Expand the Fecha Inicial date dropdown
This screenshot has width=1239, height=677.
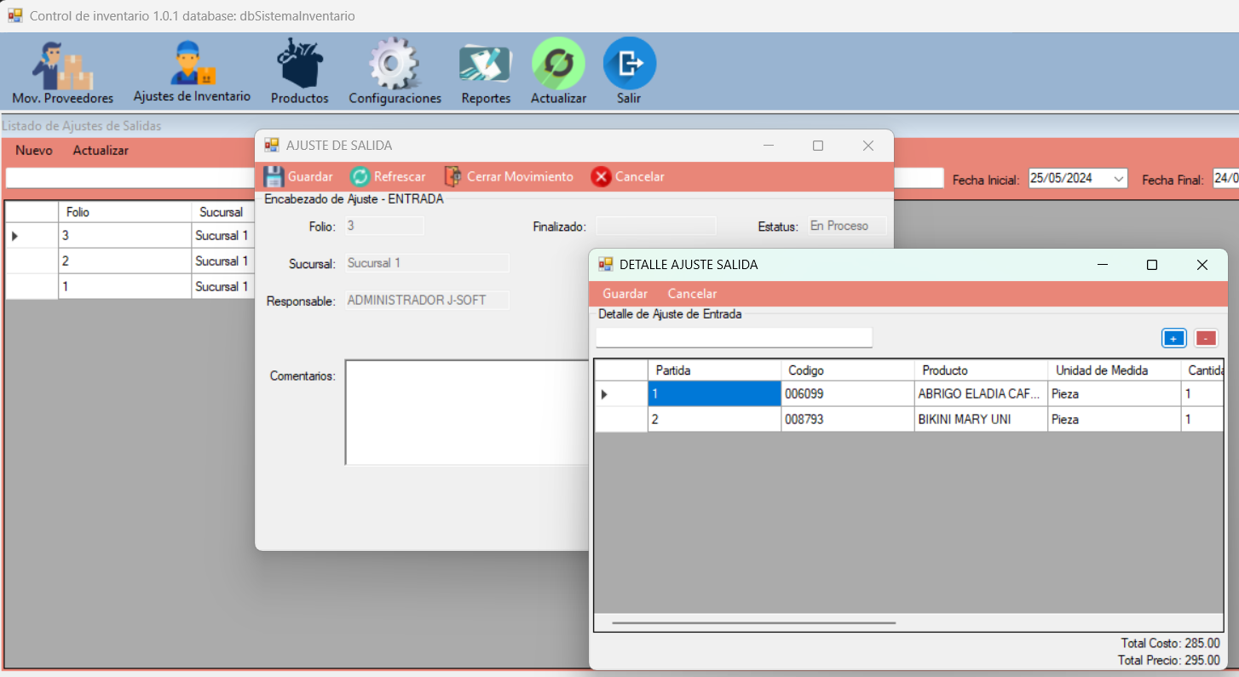tap(1119, 179)
